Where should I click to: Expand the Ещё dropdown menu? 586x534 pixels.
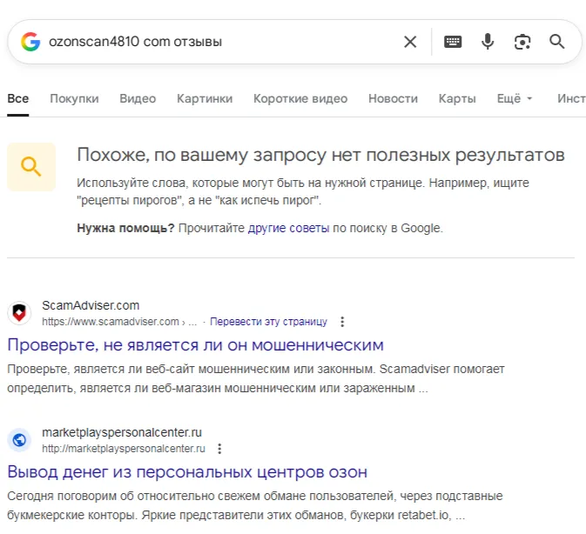515,98
